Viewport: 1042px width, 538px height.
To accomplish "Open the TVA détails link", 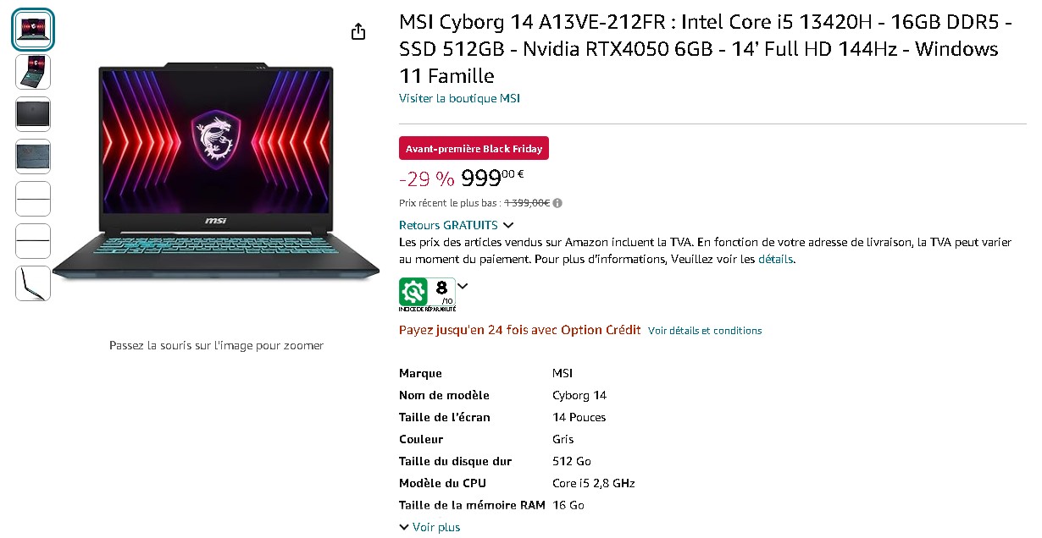I will 775,259.
